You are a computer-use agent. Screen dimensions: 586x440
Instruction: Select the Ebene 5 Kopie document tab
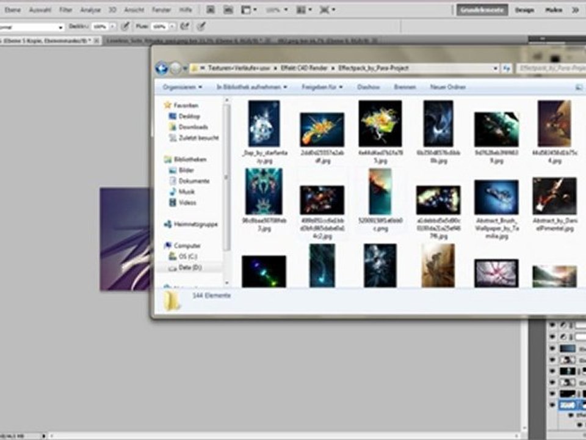(x=50, y=40)
